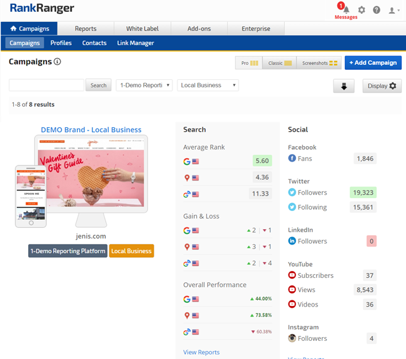Select Contacts in the sub-navigation
406x359 pixels.
[x=94, y=42]
